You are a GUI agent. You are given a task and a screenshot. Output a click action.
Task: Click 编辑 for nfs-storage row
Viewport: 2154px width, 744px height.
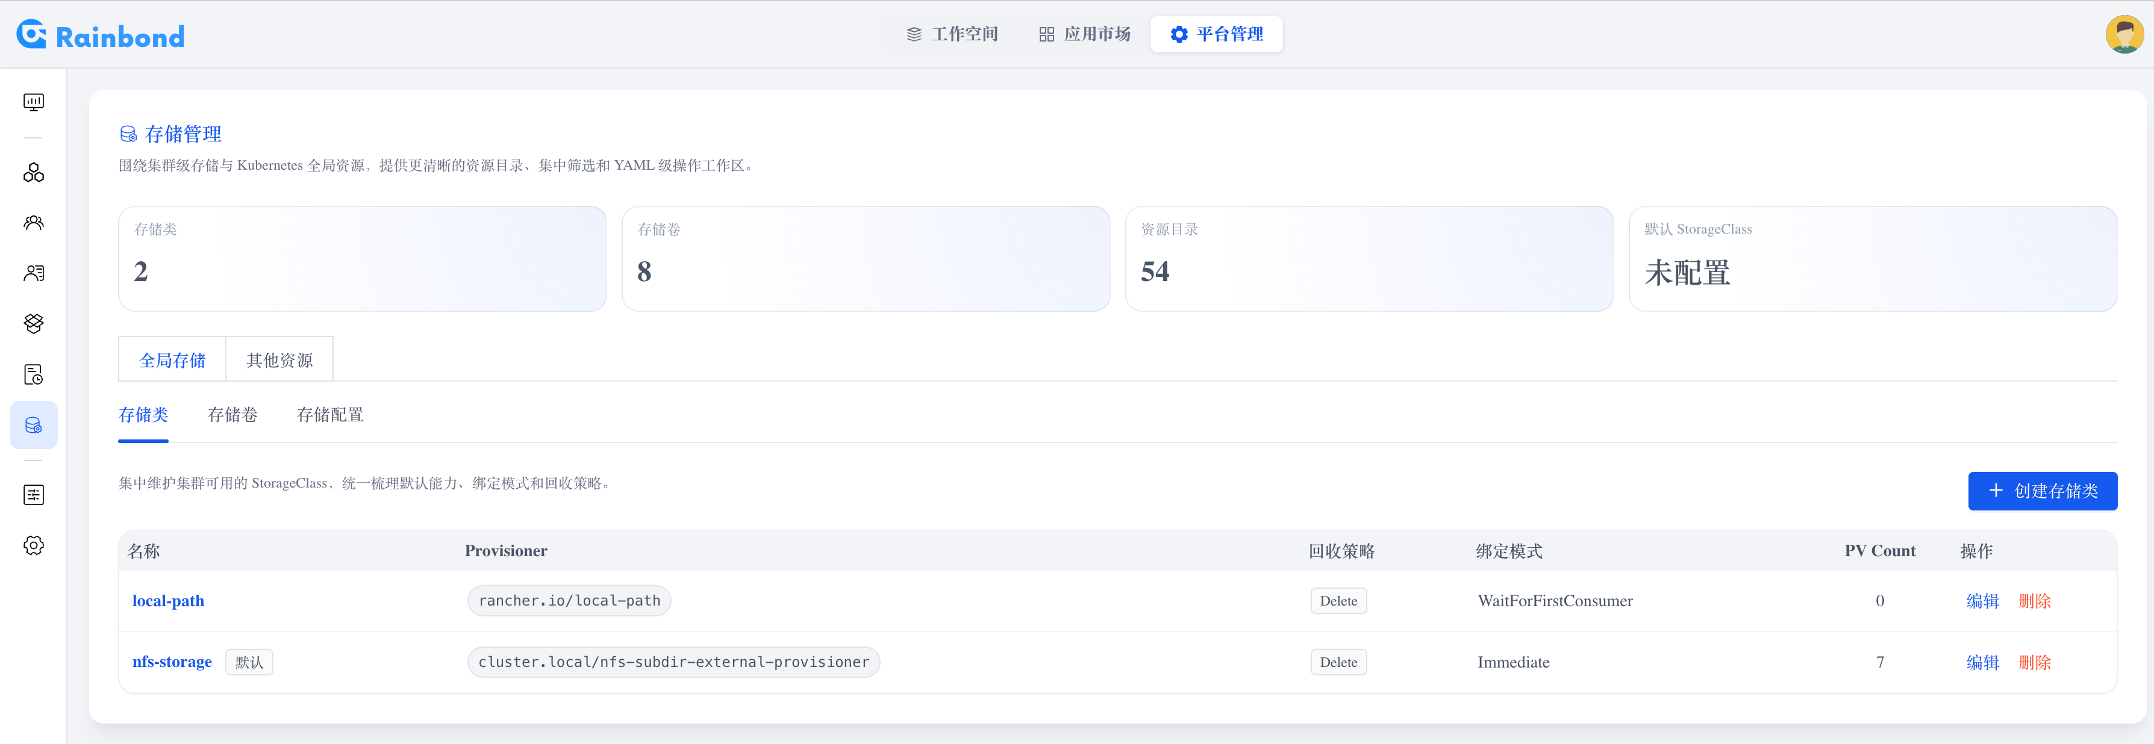click(x=1982, y=662)
